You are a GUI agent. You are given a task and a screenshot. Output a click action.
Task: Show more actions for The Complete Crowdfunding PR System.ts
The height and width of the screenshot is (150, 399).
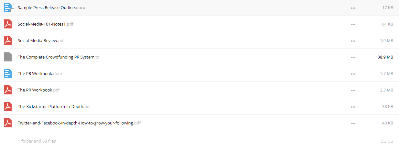pyautogui.click(x=353, y=57)
